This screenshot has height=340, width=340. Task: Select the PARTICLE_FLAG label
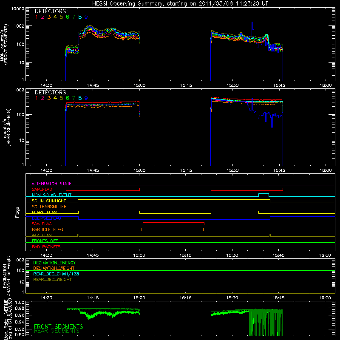[48, 229]
